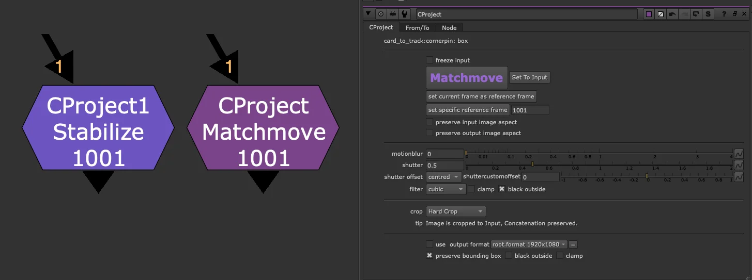This screenshot has height=280, width=752.
Task: Switch to the CProject tab
Action: click(381, 27)
